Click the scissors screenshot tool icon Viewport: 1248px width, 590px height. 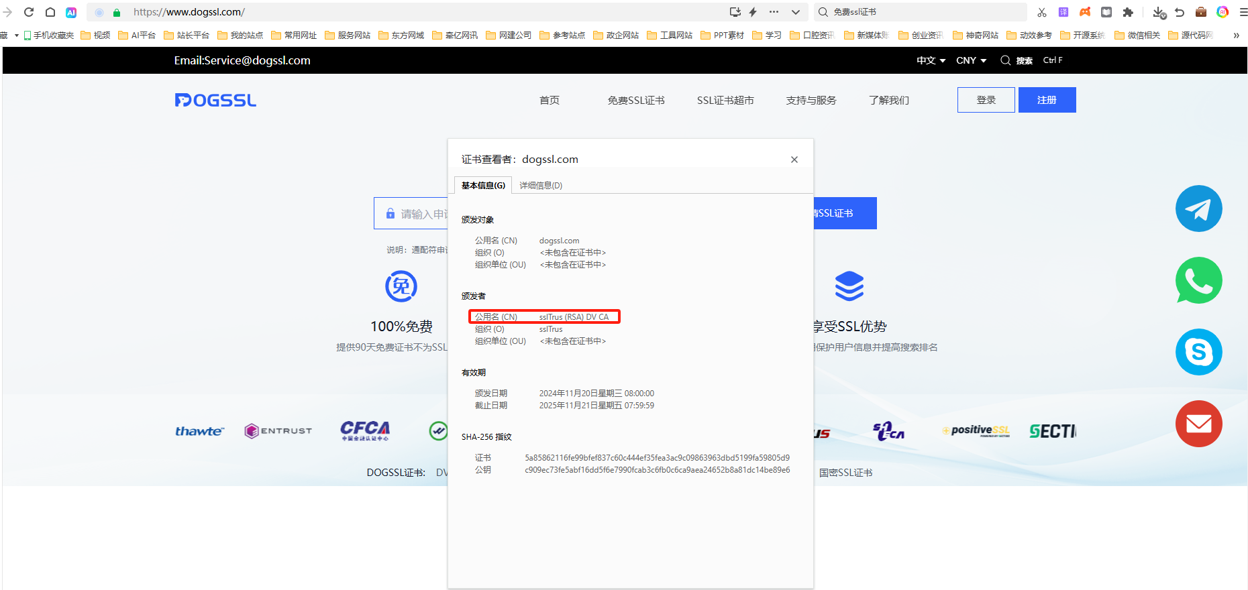tap(1041, 12)
